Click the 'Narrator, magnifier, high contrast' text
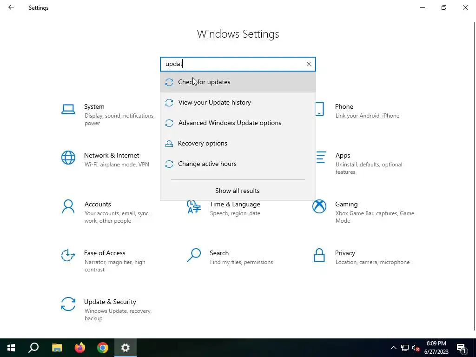The image size is (476, 357). [x=115, y=265]
